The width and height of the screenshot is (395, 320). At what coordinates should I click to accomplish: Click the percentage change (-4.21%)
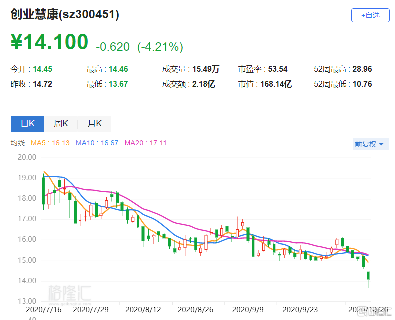coord(160,47)
